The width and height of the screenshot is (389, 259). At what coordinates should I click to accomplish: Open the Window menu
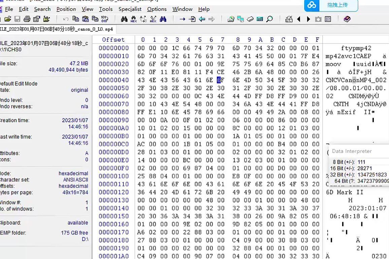coord(183,9)
